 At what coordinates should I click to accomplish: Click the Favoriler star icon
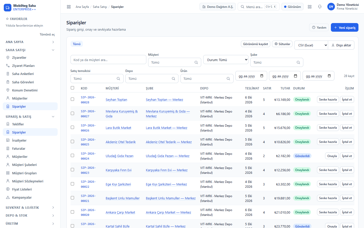pos(7,19)
